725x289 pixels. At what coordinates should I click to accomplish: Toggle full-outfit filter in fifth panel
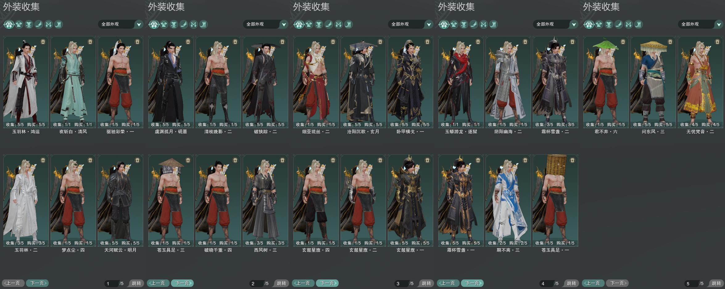[589, 24]
